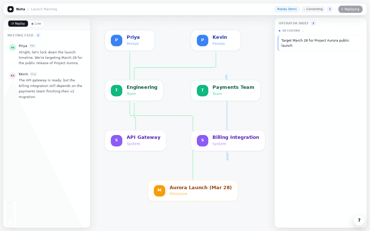The width and height of the screenshot is (370, 231).
Task: Expand the Decisions section
Action: tap(291, 31)
